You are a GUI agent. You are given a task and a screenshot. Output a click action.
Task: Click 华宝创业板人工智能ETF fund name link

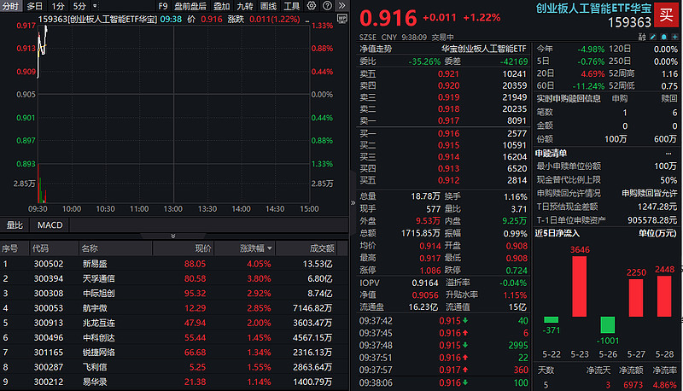point(483,49)
